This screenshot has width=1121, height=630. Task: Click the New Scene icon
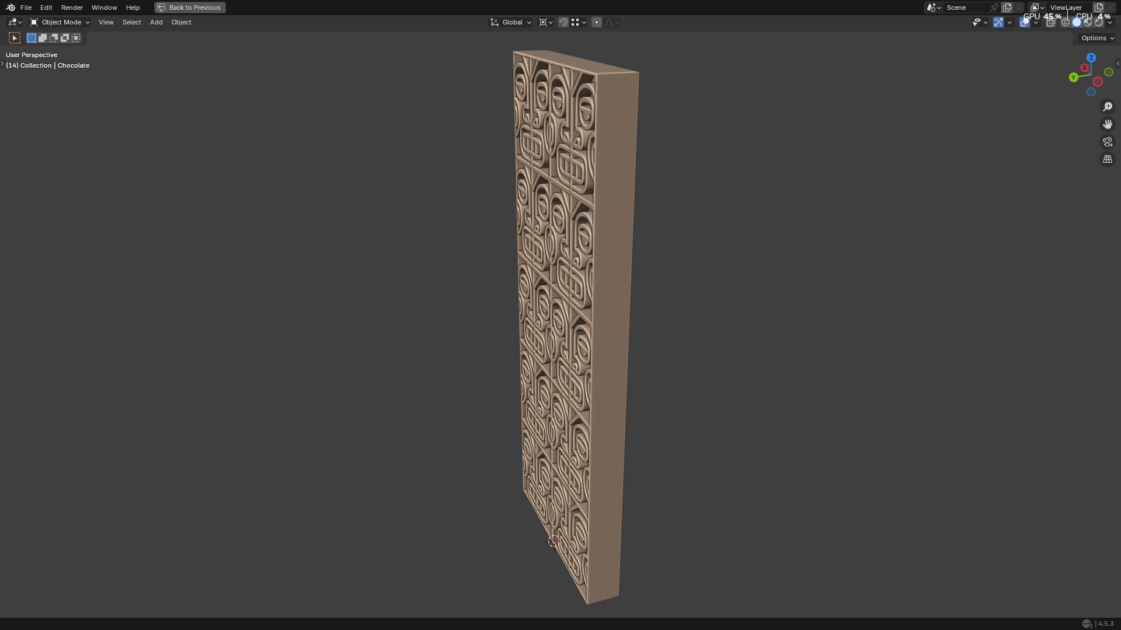click(x=1007, y=8)
